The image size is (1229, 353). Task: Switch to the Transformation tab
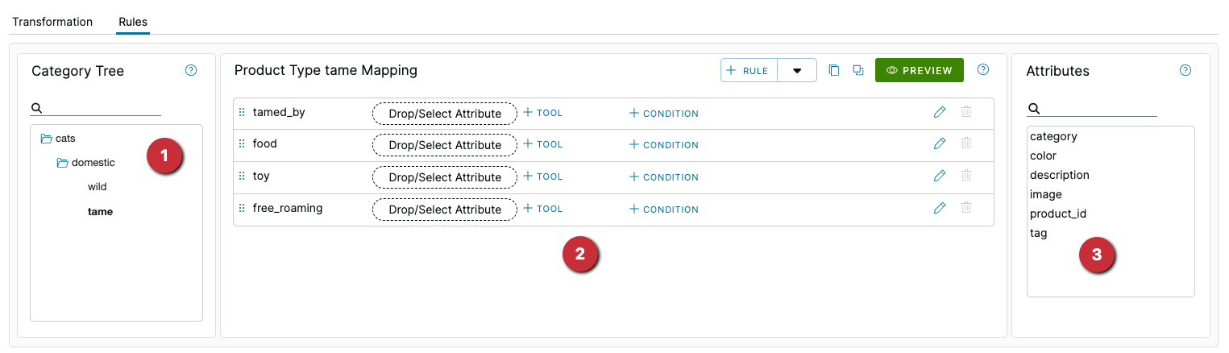click(x=52, y=22)
